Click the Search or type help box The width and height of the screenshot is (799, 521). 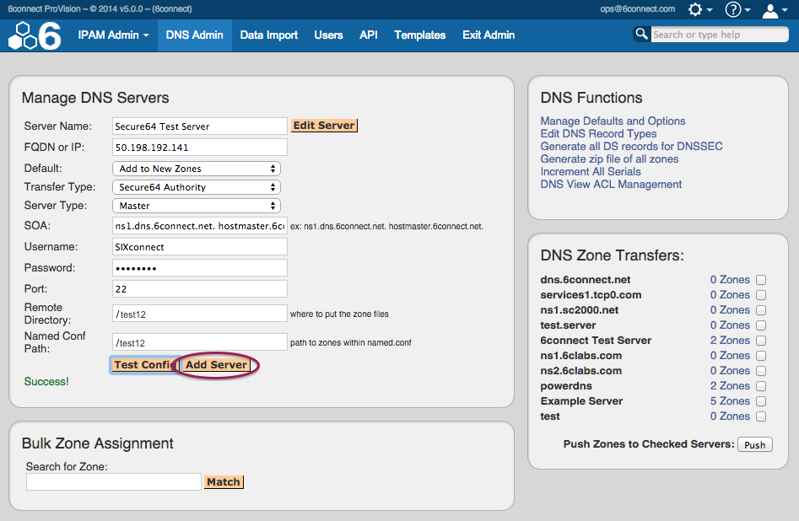tap(720, 35)
